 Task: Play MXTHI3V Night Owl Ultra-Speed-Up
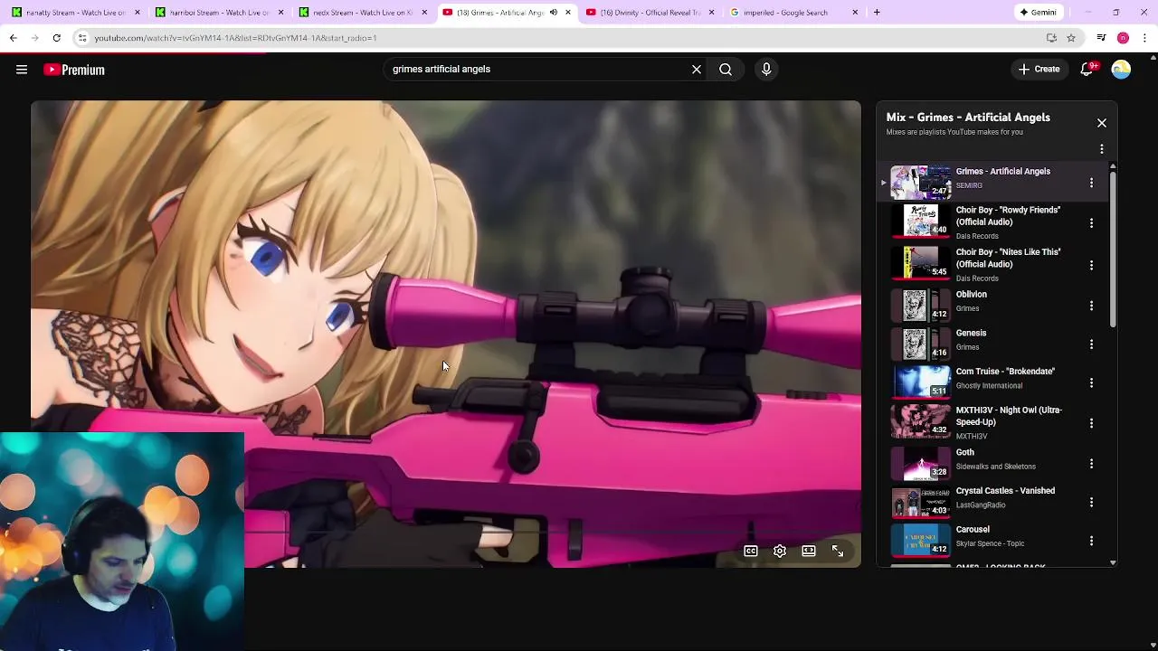pyautogui.click(x=1009, y=416)
